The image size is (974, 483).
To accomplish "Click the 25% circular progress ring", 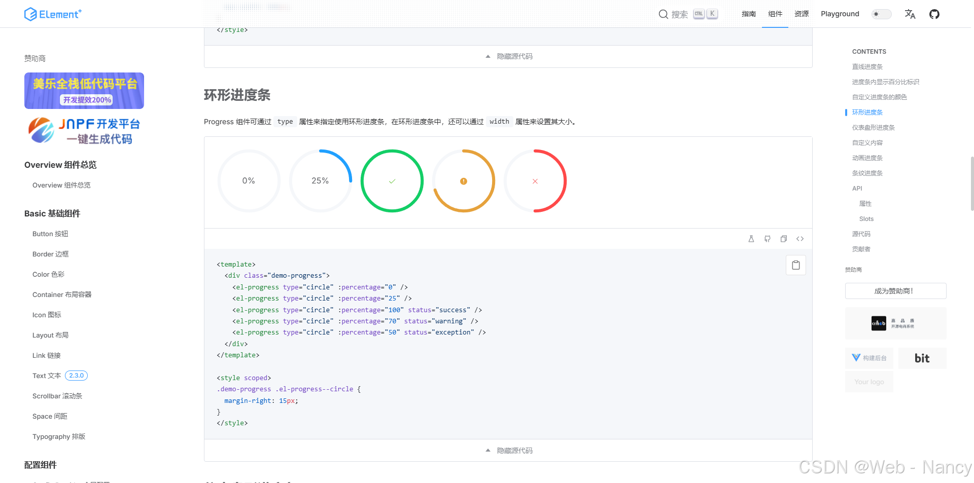I will point(320,180).
